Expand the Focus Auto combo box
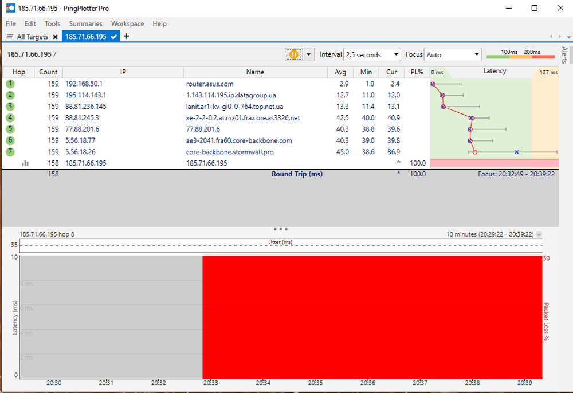Image resolution: width=573 pixels, height=393 pixels. [x=452, y=54]
